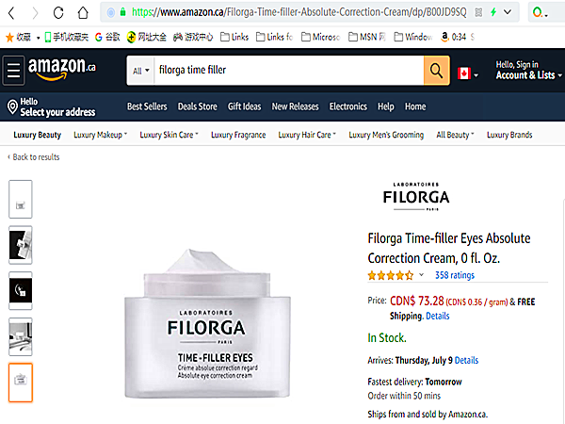The width and height of the screenshot is (565, 424).
Task: Go to browser home page icon
Action: pyautogui.click(x=83, y=13)
